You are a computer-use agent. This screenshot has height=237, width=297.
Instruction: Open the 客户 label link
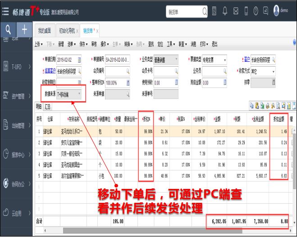pyautogui.click(x=247, y=59)
